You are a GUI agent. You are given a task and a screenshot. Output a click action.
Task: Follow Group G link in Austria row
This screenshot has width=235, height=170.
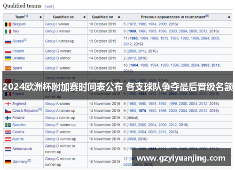(x=52, y=139)
